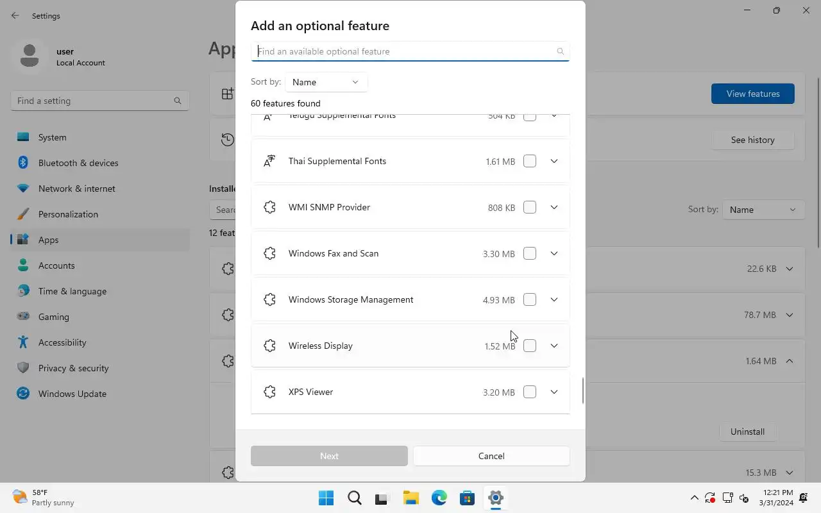Click the history icon beside See history
This screenshot has width=821, height=513.
coord(228,140)
